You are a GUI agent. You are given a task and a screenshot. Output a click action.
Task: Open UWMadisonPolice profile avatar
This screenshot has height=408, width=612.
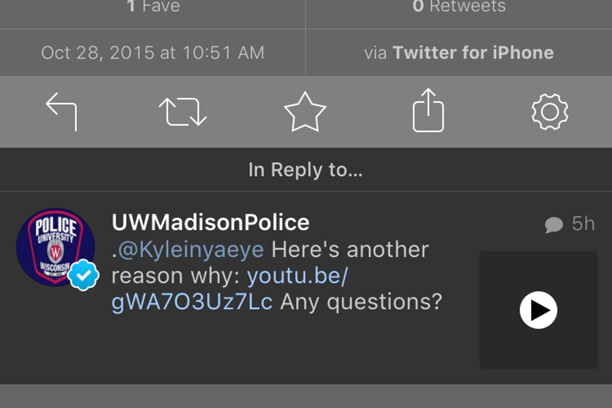tap(55, 247)
